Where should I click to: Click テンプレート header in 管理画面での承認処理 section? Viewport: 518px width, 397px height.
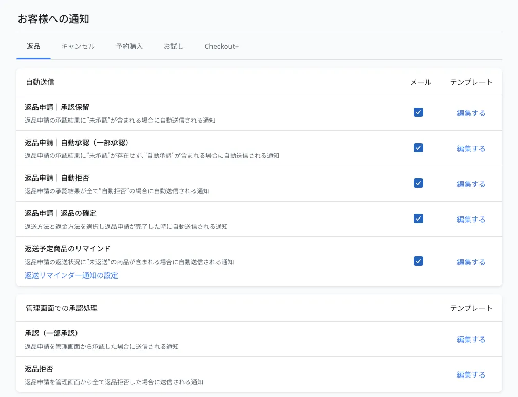click(471, 308)
